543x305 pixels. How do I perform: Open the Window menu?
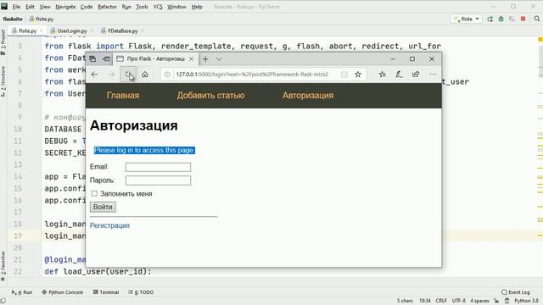[176, 7]
